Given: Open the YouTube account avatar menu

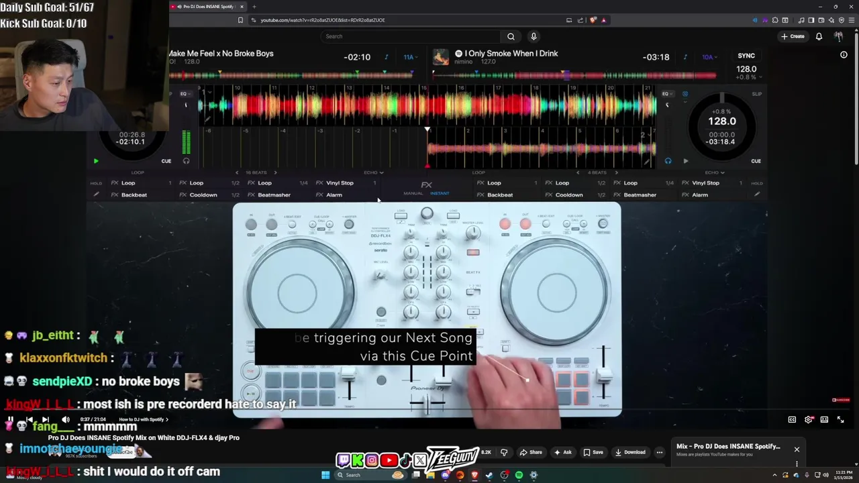Looking at the screenshot, I should point(838,36).
